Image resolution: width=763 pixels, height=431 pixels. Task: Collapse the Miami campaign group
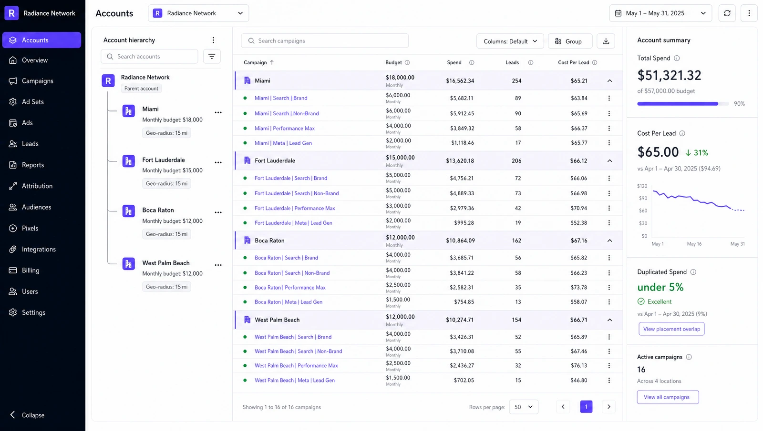tap(609, 81)
